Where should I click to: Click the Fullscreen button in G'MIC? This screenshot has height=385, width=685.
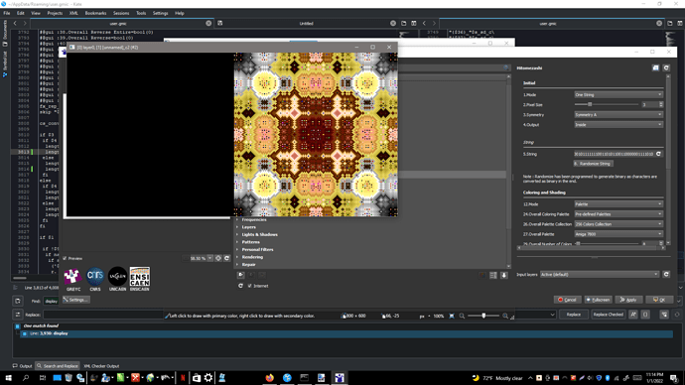click(598, 300)
